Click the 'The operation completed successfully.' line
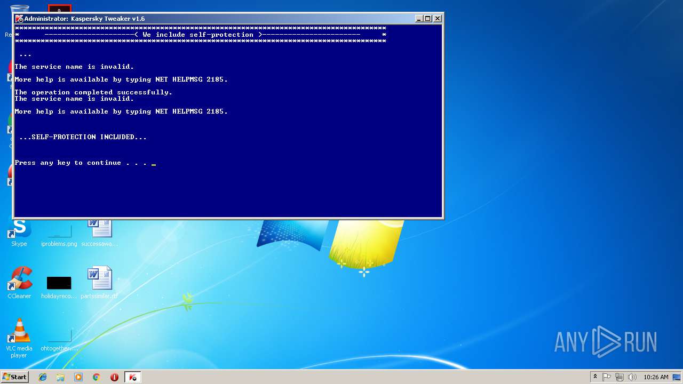The width and height of the screenshot is (683, 384). (93, 92)
